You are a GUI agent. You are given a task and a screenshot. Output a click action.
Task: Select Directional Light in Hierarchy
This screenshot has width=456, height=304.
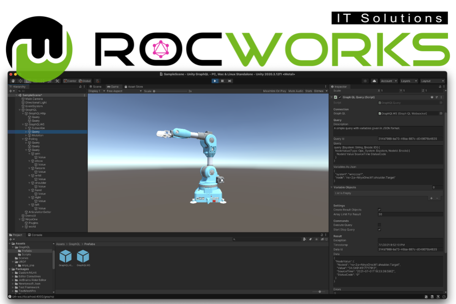(x=36, y=103)
